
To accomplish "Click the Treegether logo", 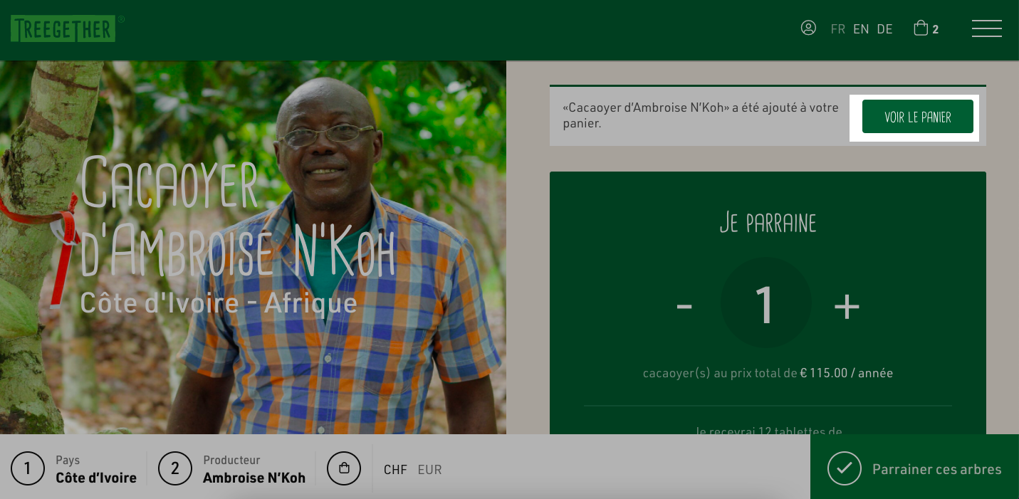I will pos(63,28).
